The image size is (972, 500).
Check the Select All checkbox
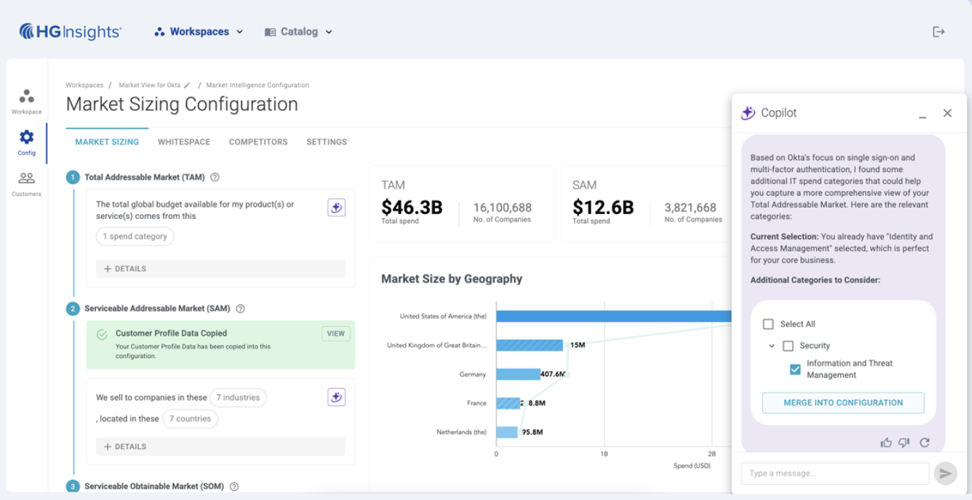[769, 324]
